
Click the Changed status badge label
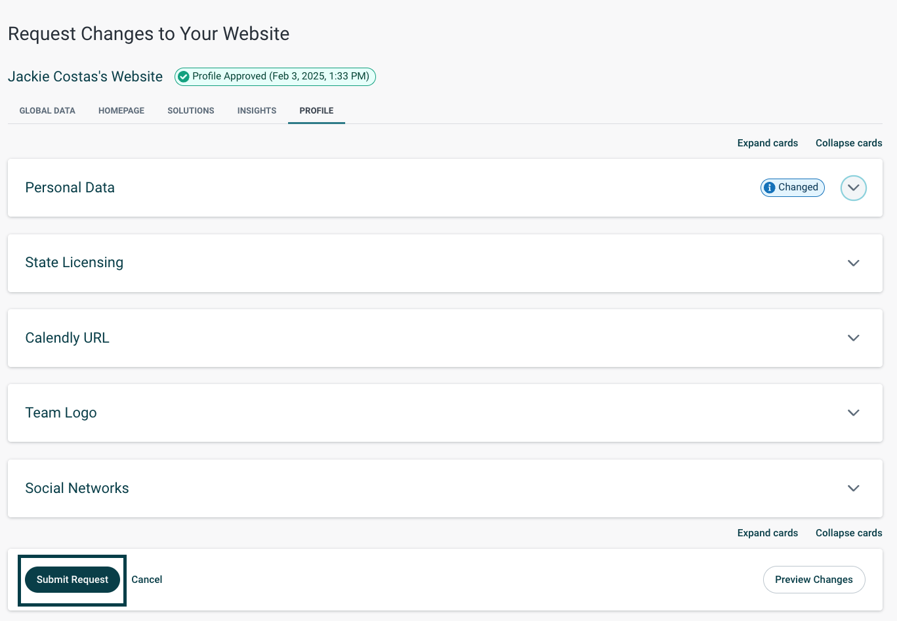[x=798, y=187]
